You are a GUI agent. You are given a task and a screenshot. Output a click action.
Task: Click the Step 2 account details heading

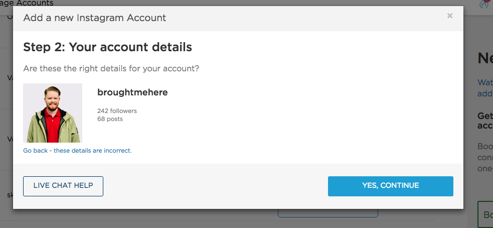click(107, 47)
